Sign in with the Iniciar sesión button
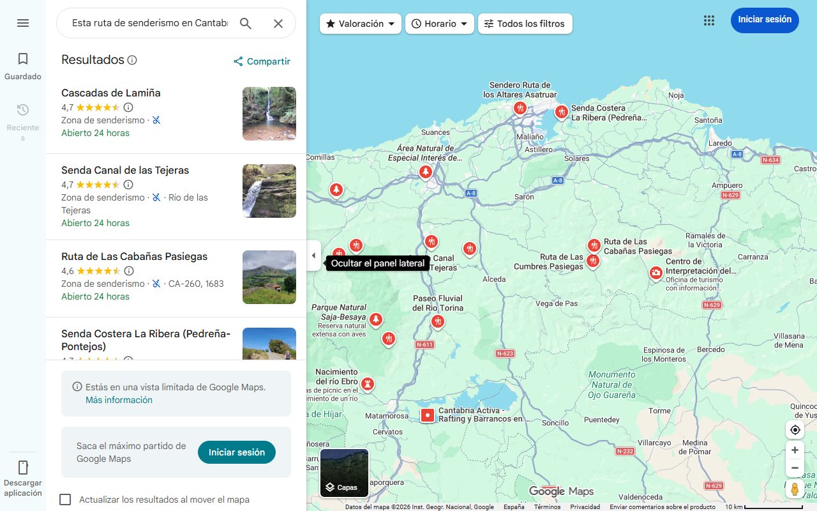Viewport: 817px width, 511px height. click(x=765, y=20)
